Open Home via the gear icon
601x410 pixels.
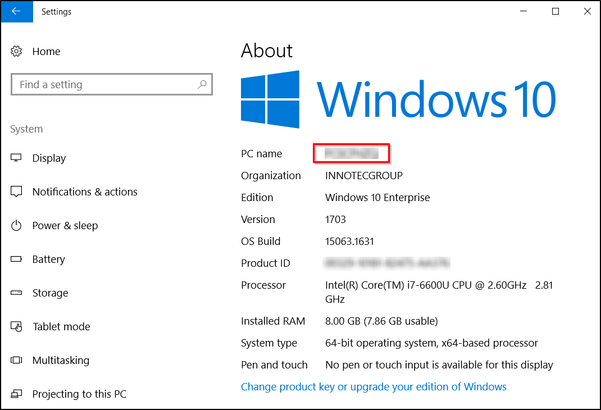click(16, 51)
